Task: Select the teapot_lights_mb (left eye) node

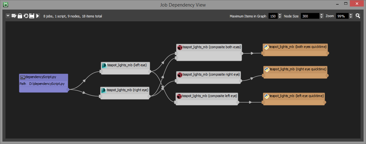Action: tap(125, 68)
